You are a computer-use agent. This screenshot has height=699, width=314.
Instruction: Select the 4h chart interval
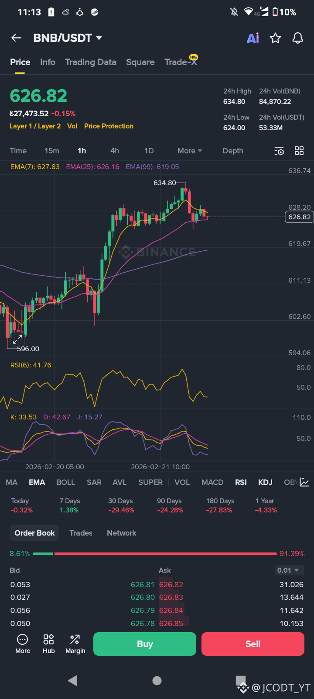(x=115, y=151)
